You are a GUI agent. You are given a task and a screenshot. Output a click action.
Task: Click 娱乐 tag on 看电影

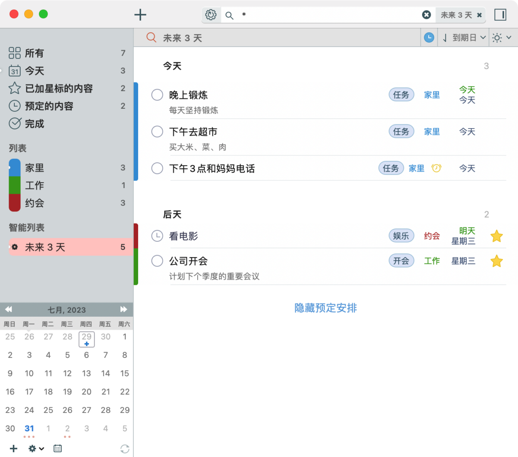[x=401, y=236]
